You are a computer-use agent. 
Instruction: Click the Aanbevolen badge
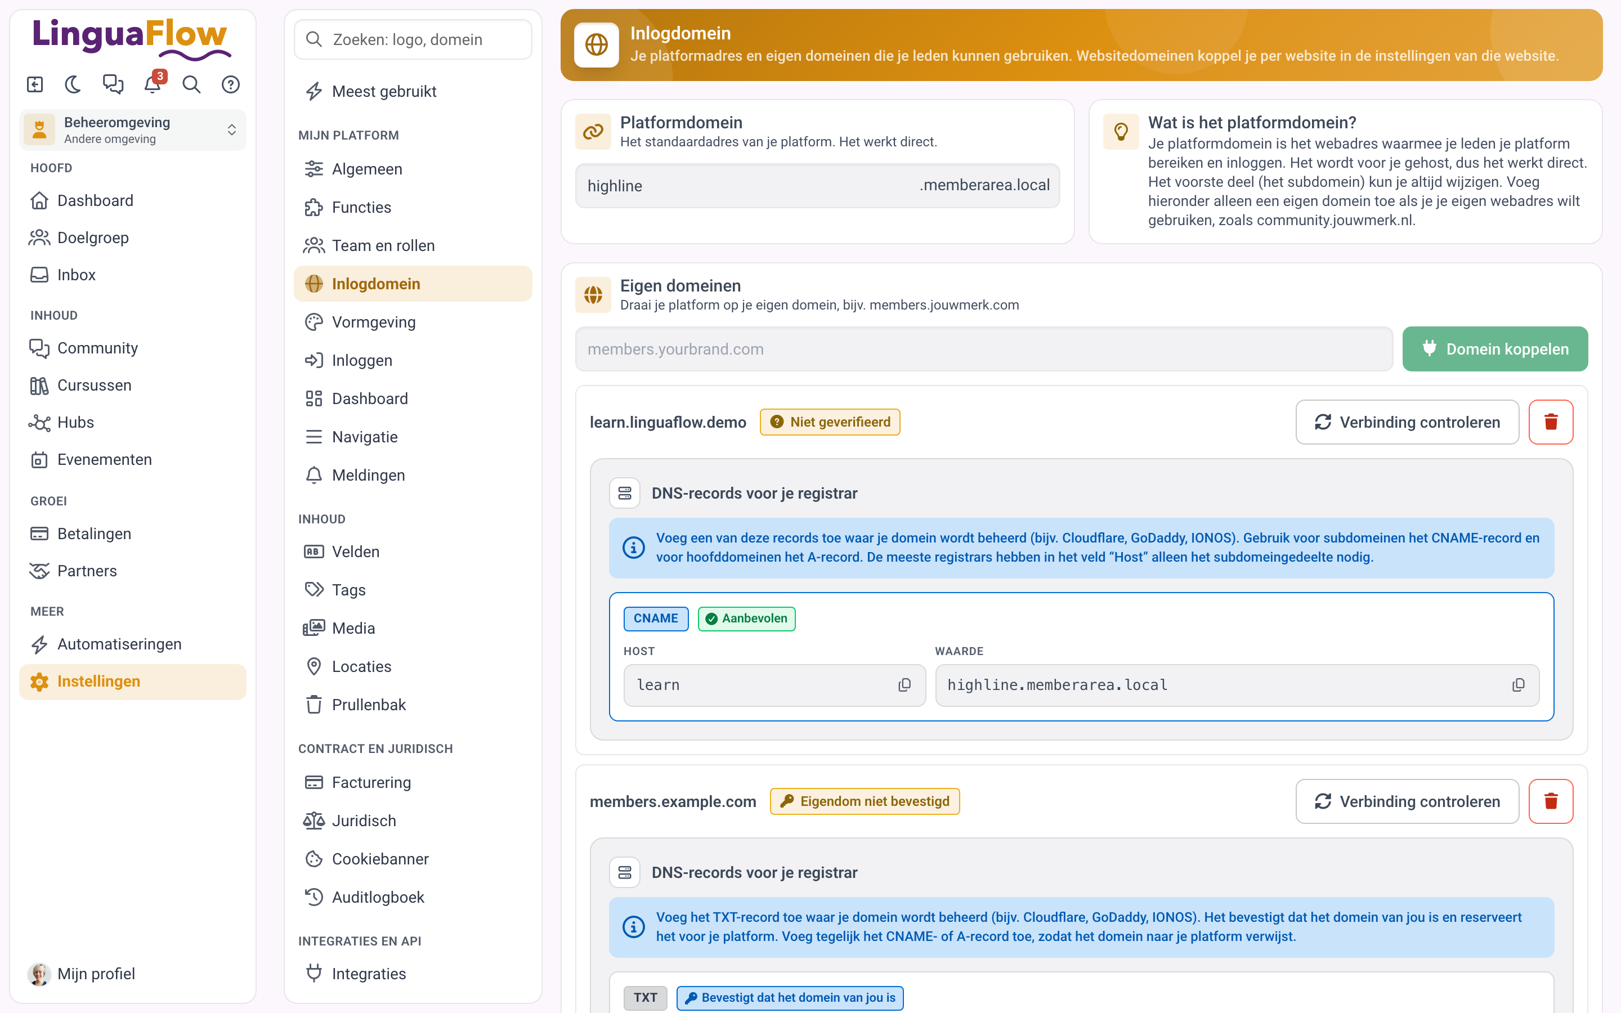pos(746,618)
